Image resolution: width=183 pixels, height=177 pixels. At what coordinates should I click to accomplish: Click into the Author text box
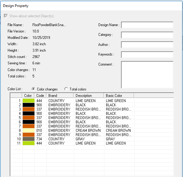[x=147, y=45]
